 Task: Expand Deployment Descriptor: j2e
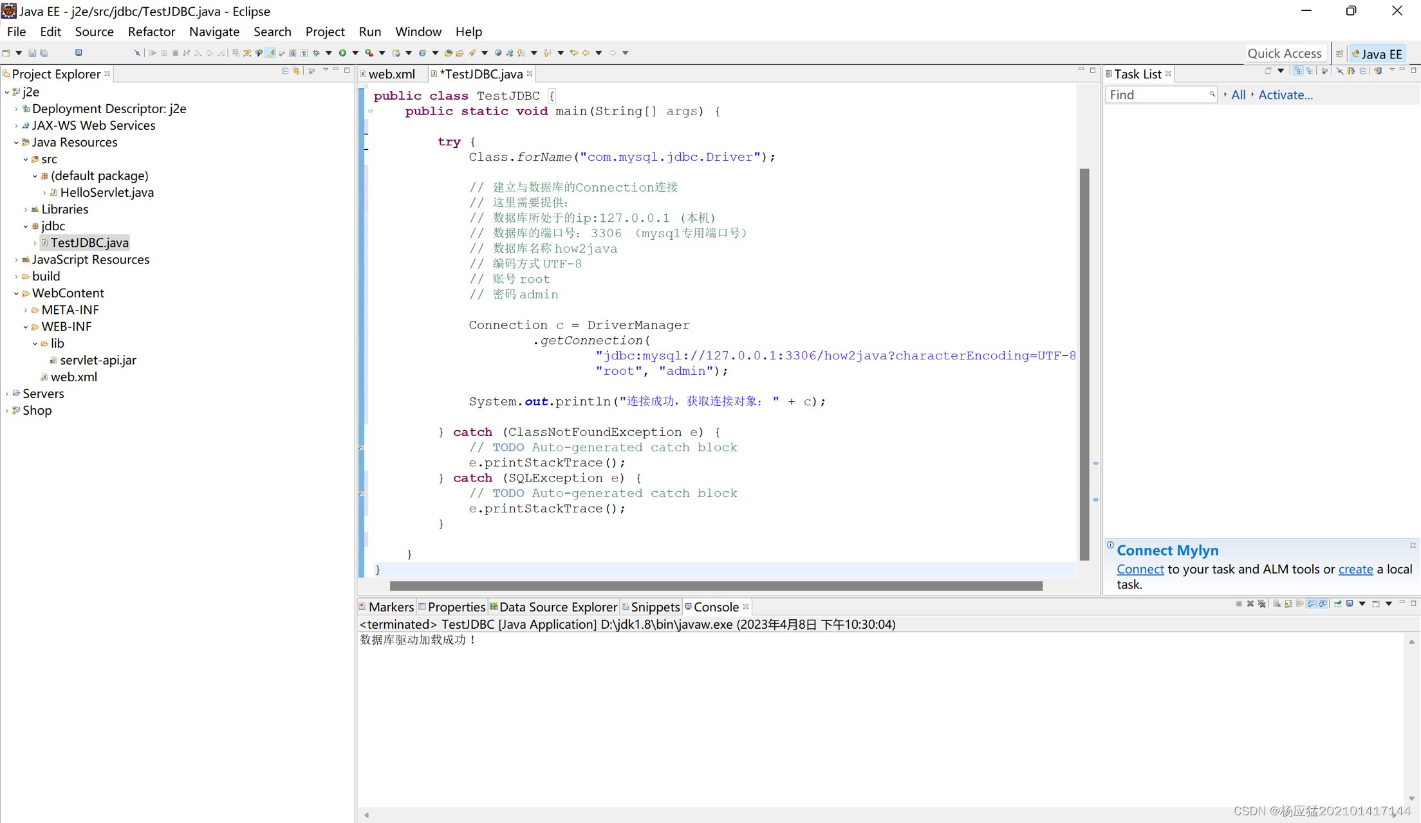[x=16, y=109]
